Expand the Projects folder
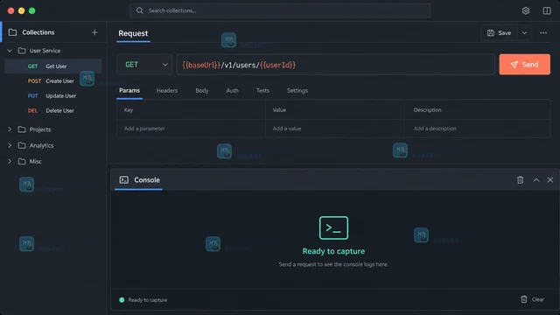560x315 pixels. [10, 129]
